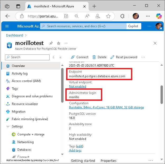
Task: Click the tags edit link
Action: [x=80, y=146]
